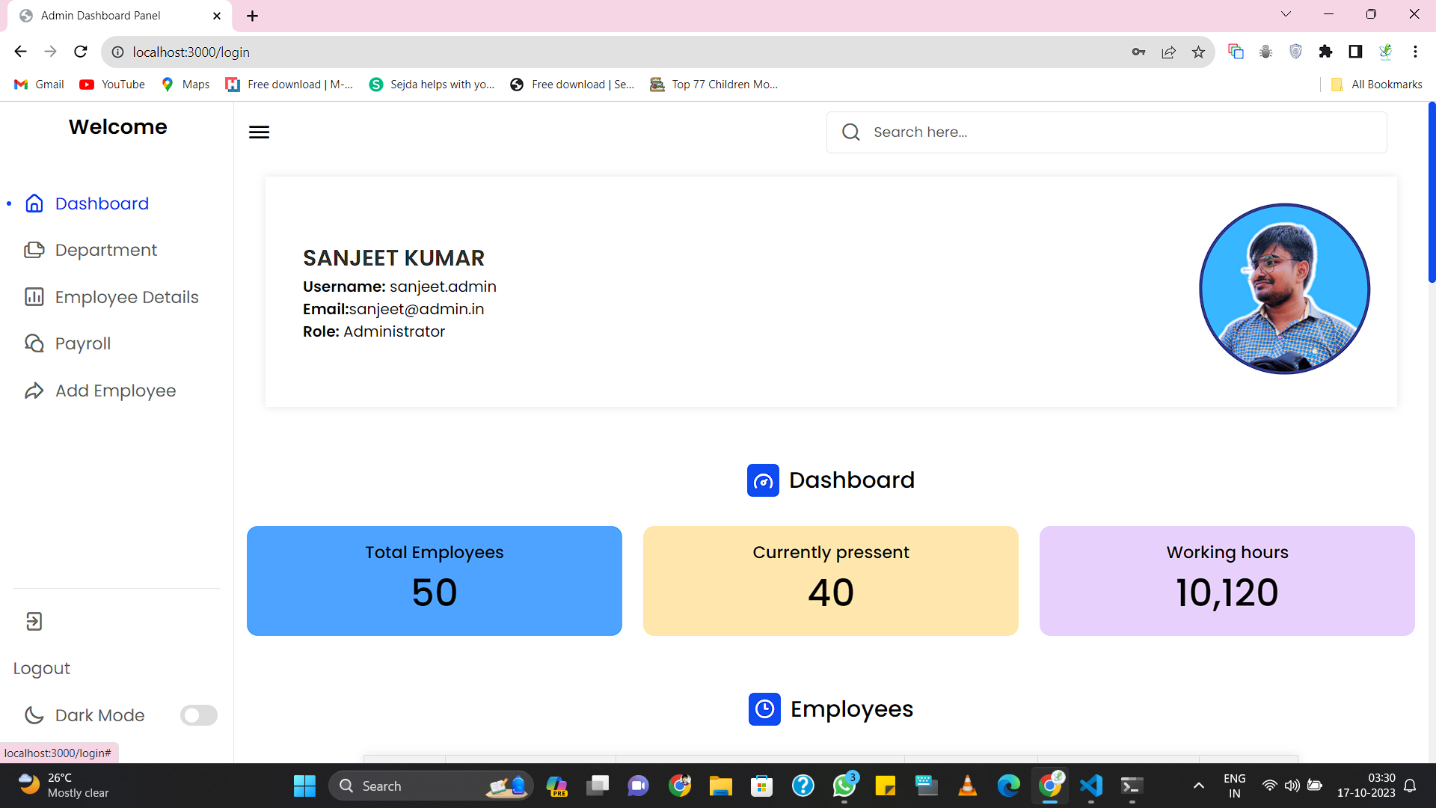Open the Department section icon
Viewport: 1436px width, 808px height.
coord(34,250)
